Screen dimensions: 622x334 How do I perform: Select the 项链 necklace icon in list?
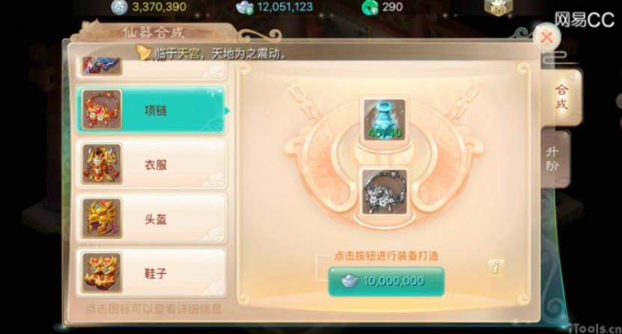pos(102,109)
